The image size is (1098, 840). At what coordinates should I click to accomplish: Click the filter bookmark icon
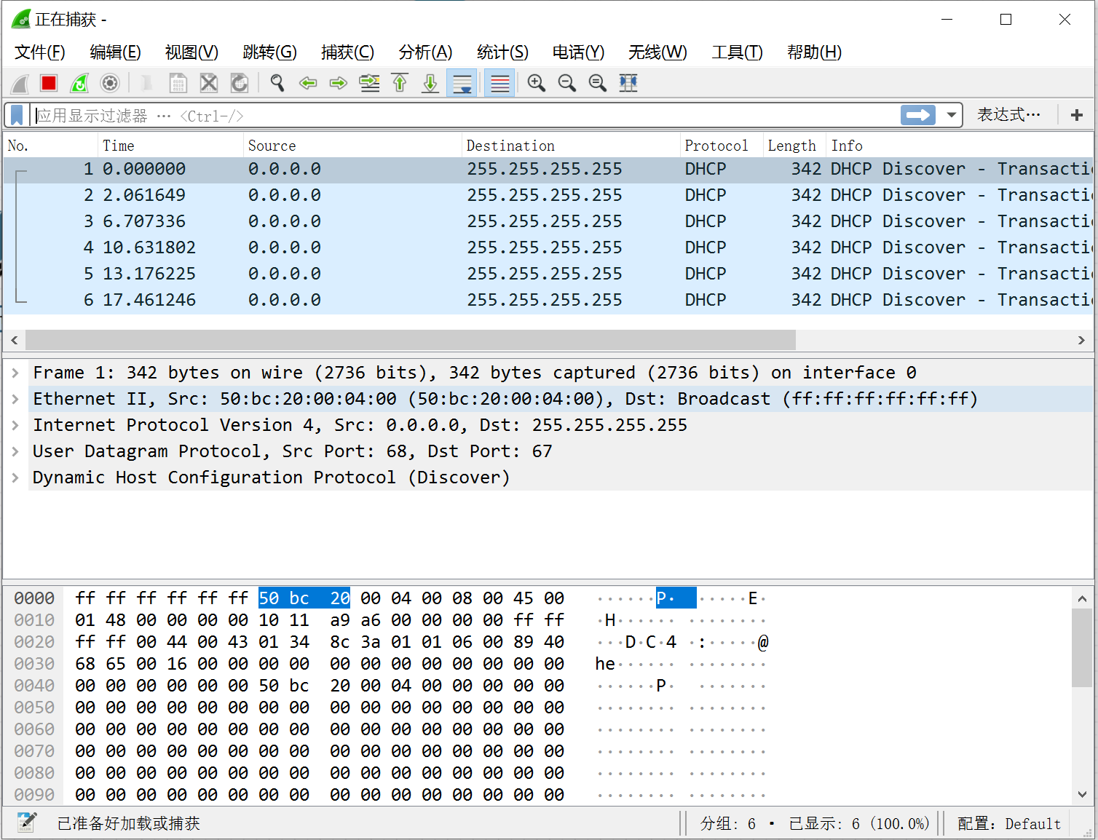point(17,115)
